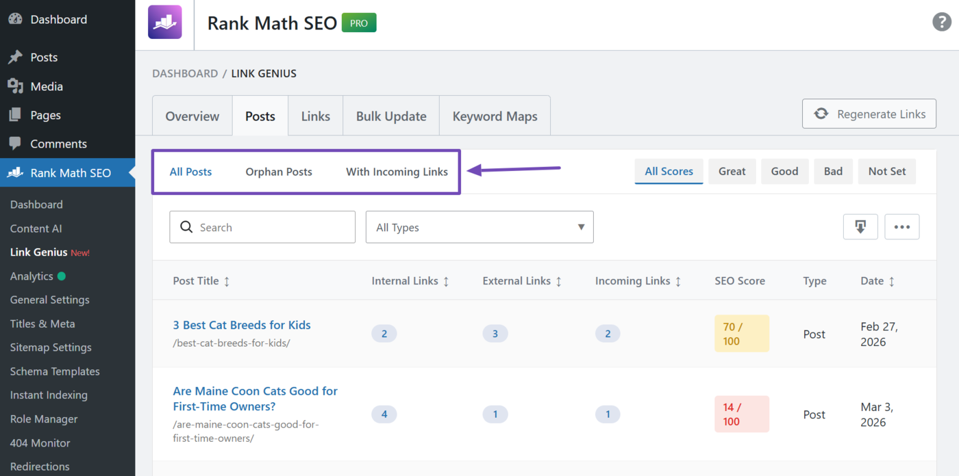Click in the Search input field

262,227
